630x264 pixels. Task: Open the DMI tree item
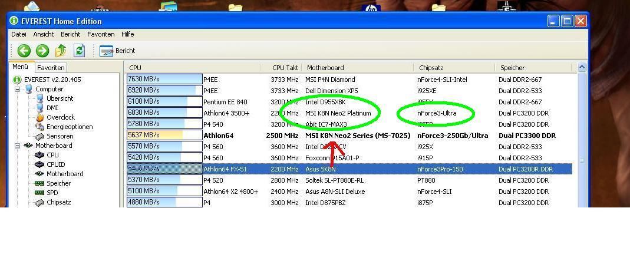47,108
